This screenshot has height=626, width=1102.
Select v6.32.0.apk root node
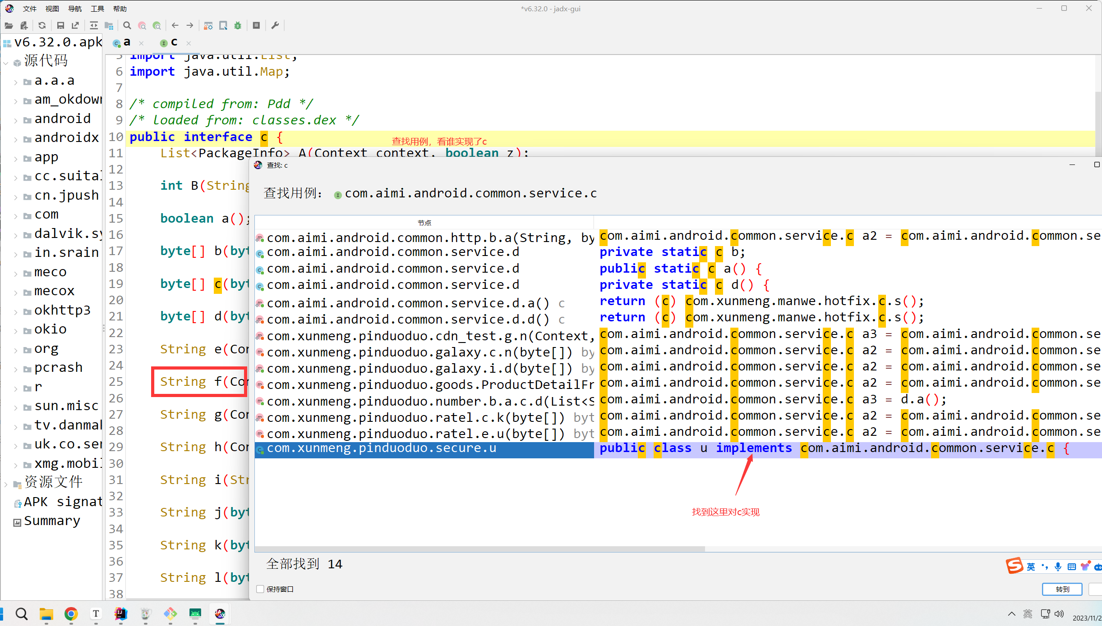click(x=53, y=42)
